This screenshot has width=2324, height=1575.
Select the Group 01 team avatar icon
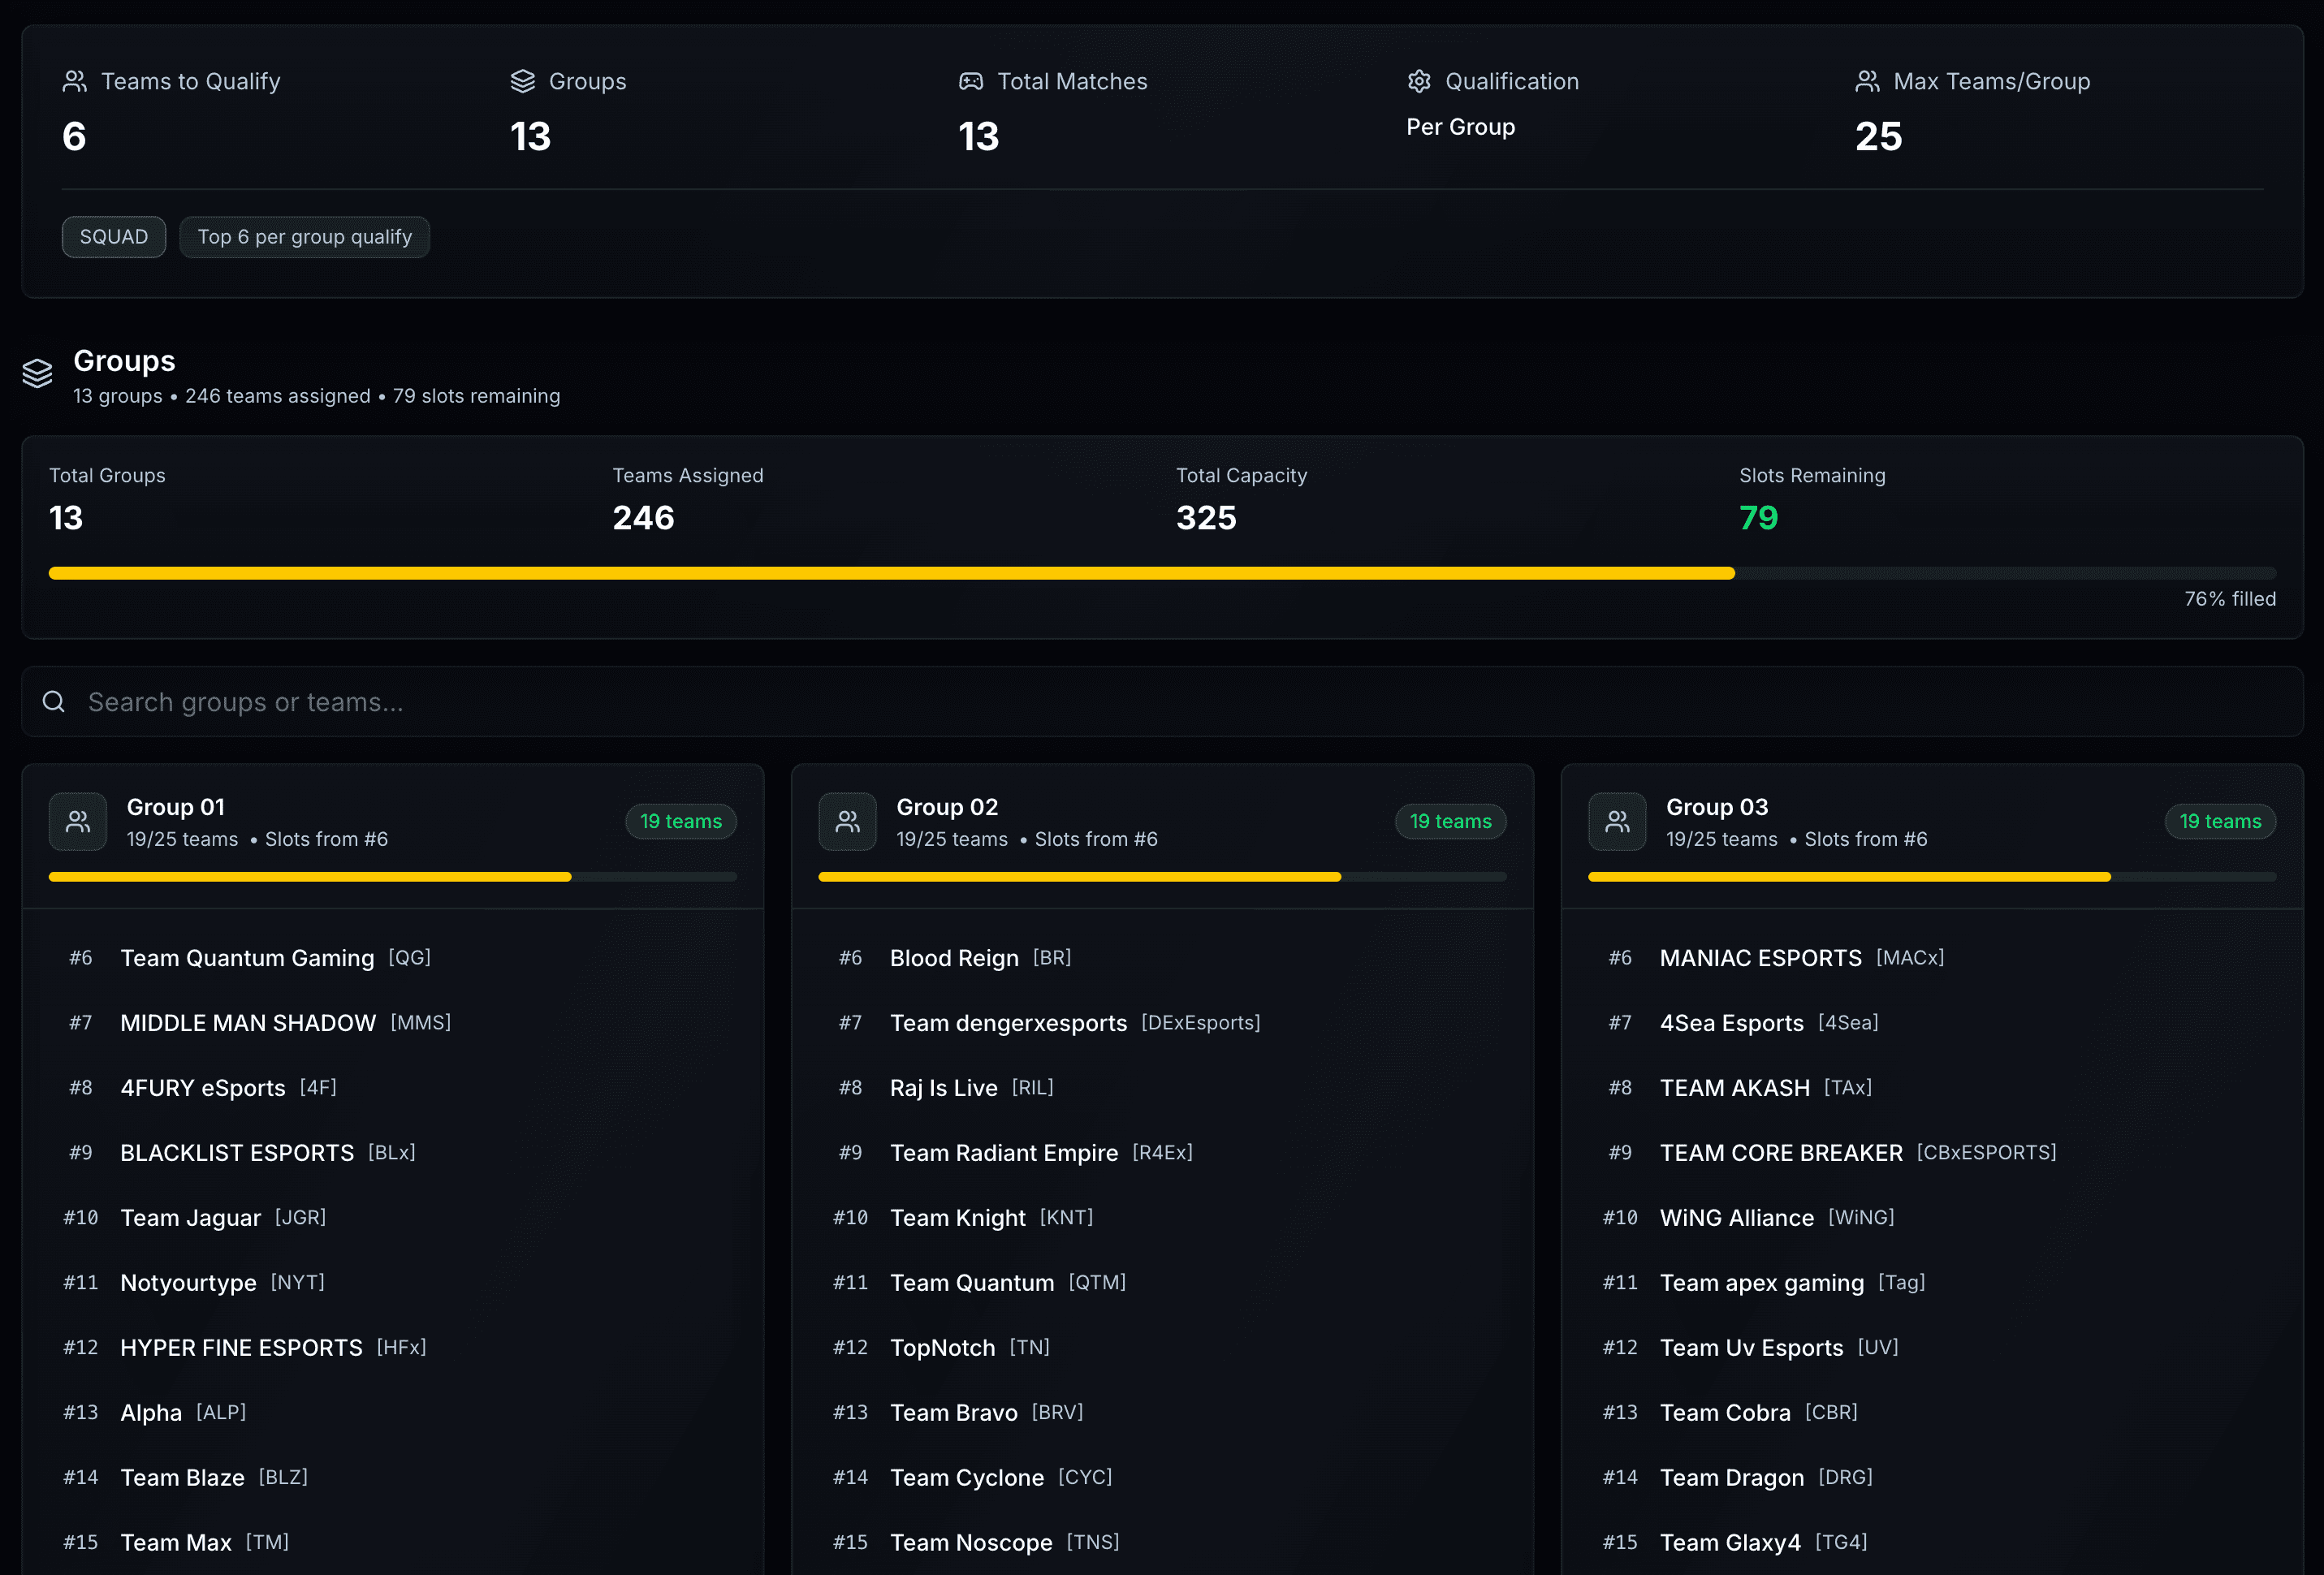[77, 821]
